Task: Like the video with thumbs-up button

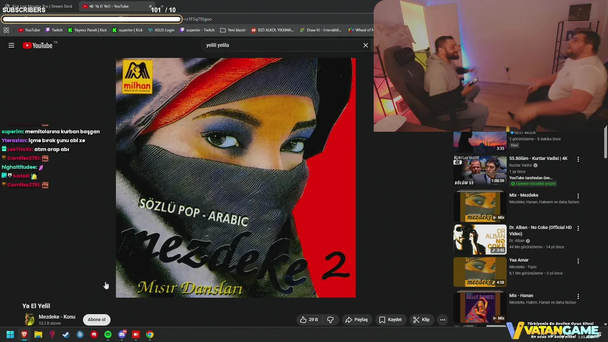Action: [x=309, y=320]
